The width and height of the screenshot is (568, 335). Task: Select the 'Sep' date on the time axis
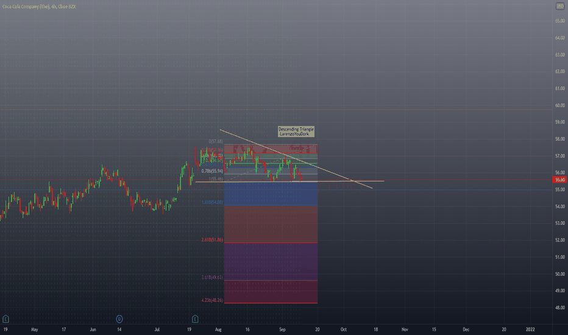(x=282, y=329)
